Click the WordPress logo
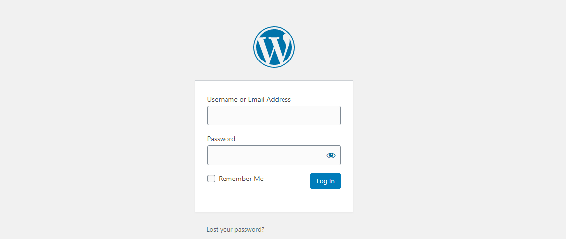The image size is (566, 239). [274, 47]
